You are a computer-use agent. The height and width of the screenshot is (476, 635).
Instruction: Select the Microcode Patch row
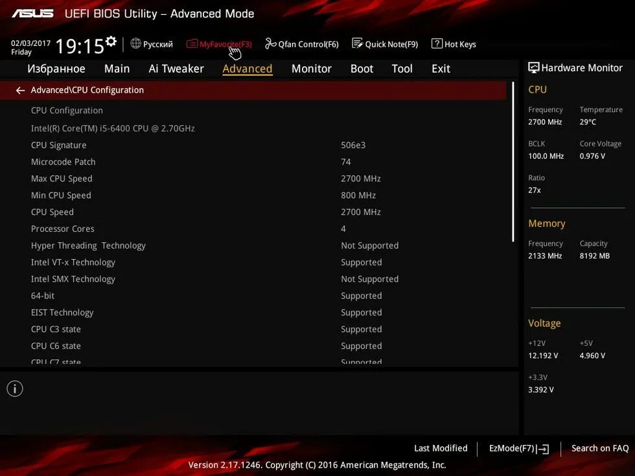tap(253, 161)
